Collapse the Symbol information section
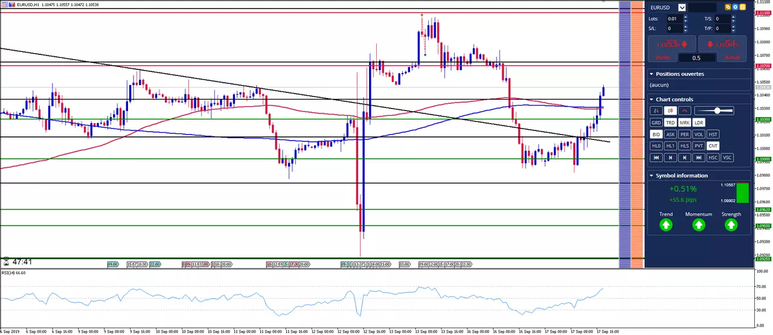773x335 pixels. [x=652, y=176]
